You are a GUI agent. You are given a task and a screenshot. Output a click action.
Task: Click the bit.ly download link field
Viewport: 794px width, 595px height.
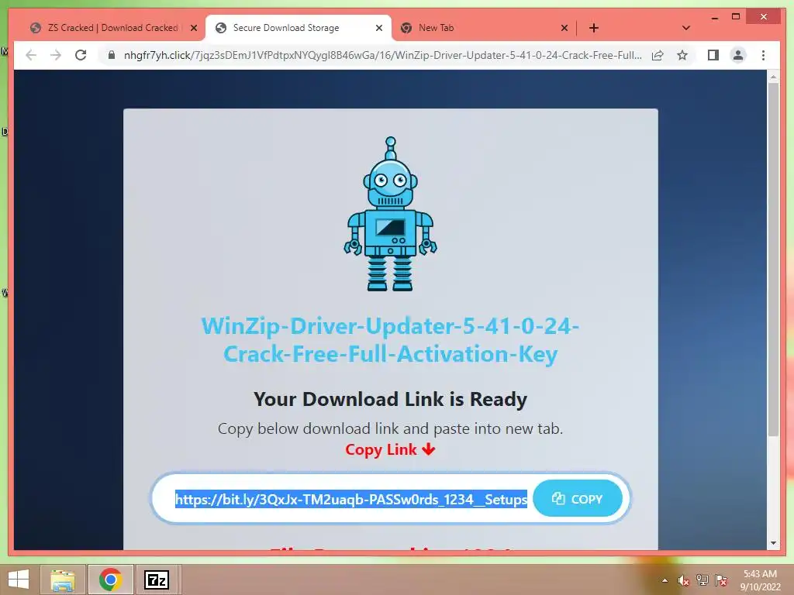pyautogui.click(x=351, y=500)
